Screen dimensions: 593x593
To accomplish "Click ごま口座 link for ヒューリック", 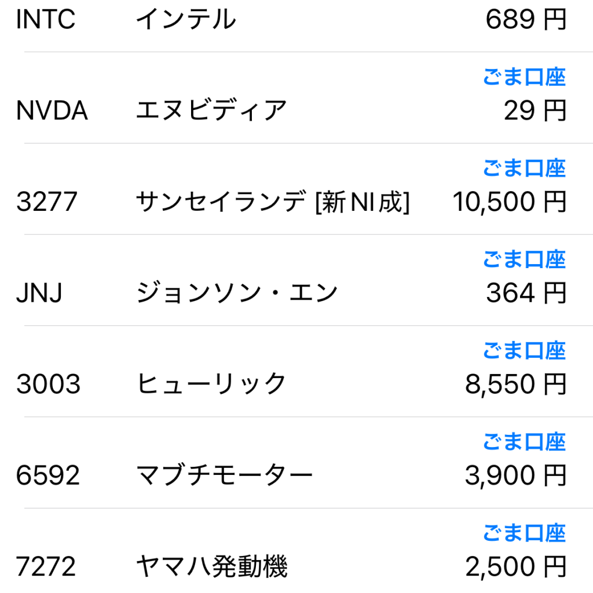I will tap(524, 351).
